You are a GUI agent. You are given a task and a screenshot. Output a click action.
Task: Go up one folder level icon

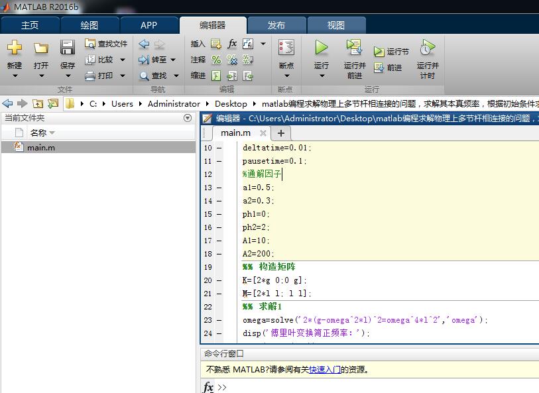pos(38,103)
